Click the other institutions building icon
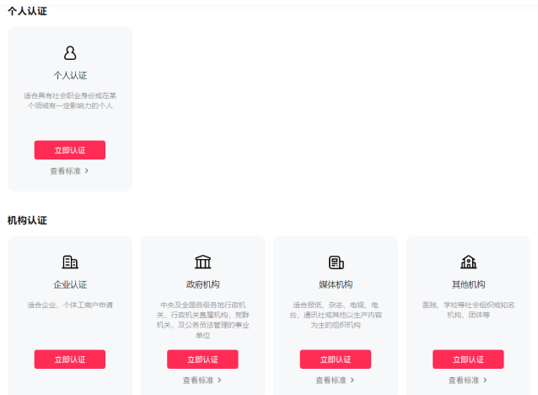The image size is (538, 395). (468, 262)
